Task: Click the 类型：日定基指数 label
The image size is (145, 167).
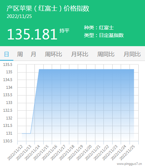Action: pyautogui.click(x=104, y=35)
